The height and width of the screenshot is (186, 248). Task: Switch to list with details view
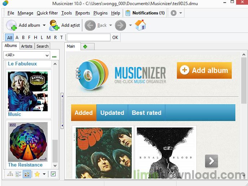pyautogui.click(x=18, y=174)
